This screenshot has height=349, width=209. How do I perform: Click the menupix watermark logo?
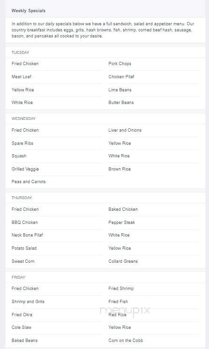point(125,311)
